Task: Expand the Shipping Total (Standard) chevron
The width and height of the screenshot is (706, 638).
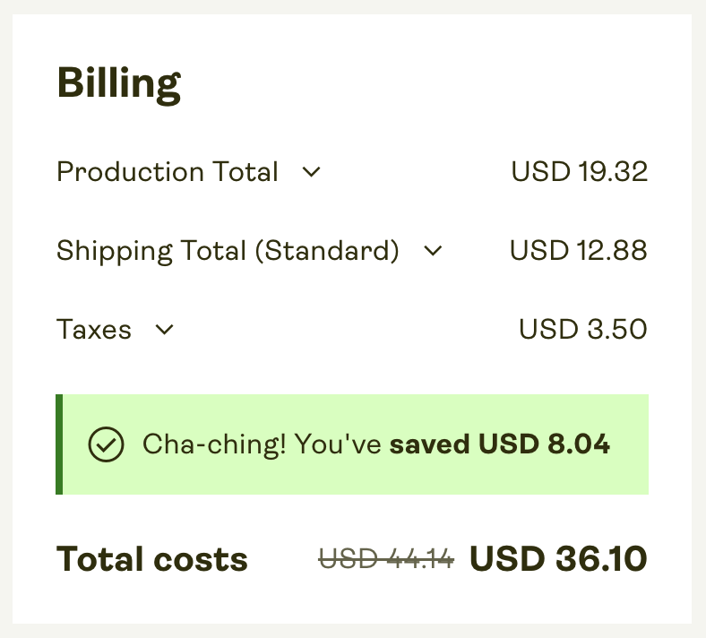Action: pyautogui.click(x=433, y=251)
